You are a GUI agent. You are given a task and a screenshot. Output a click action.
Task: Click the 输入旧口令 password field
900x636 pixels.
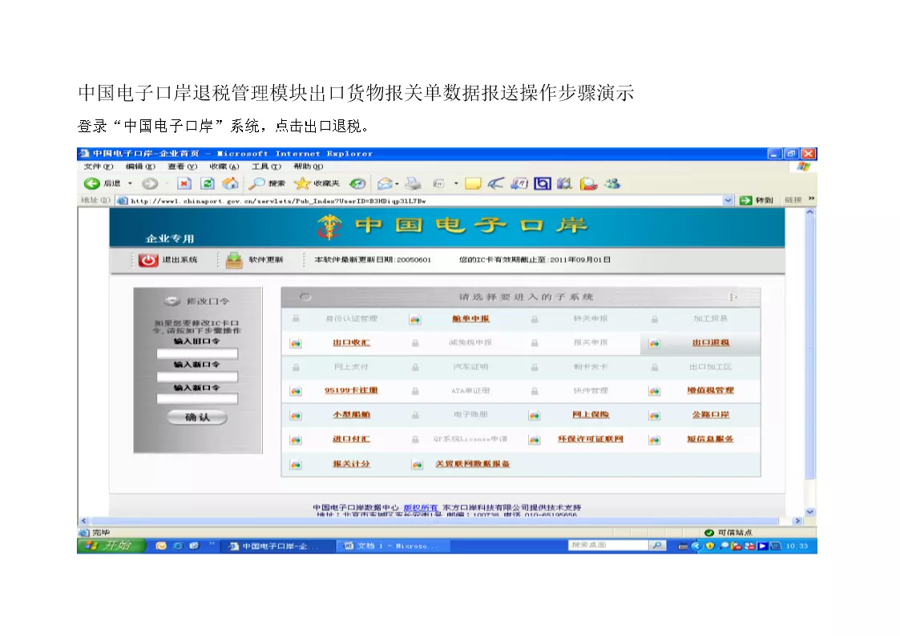[197, 353]
